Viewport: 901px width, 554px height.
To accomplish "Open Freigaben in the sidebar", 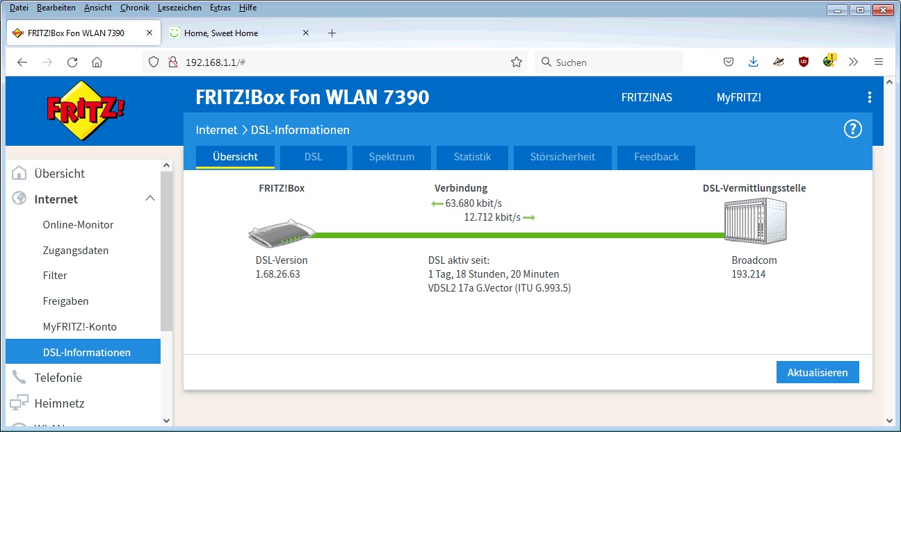I will [65, 301].
